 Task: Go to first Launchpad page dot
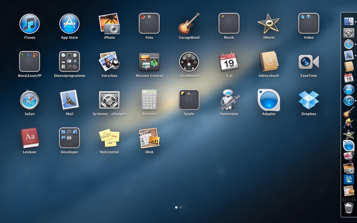point(176,207)
